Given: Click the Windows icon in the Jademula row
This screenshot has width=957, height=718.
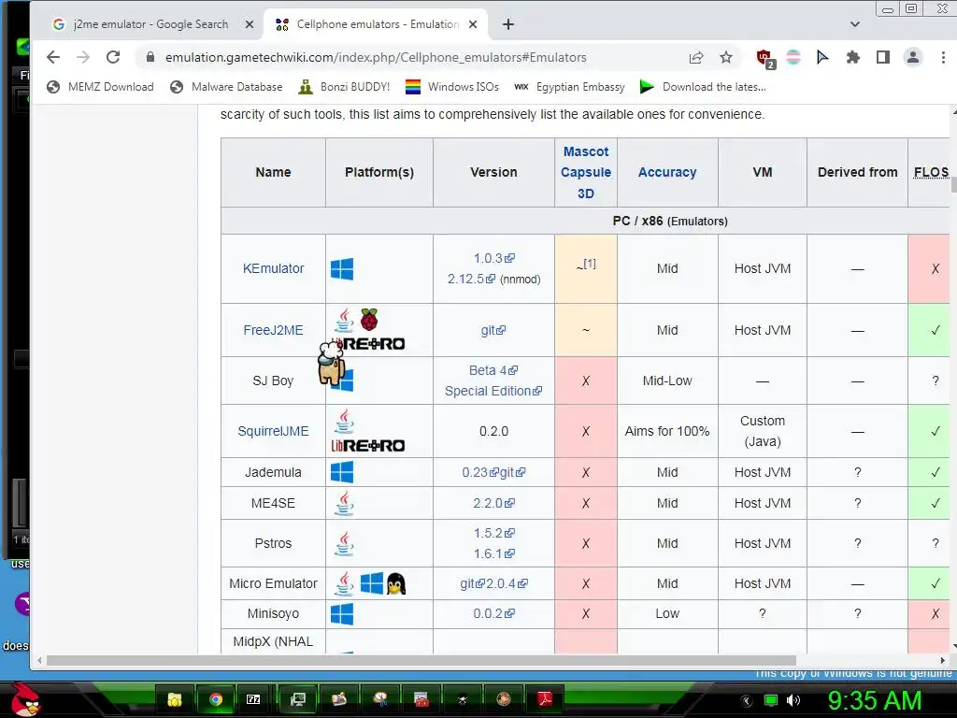Looking at the screenshot, I should click(342, 472).
